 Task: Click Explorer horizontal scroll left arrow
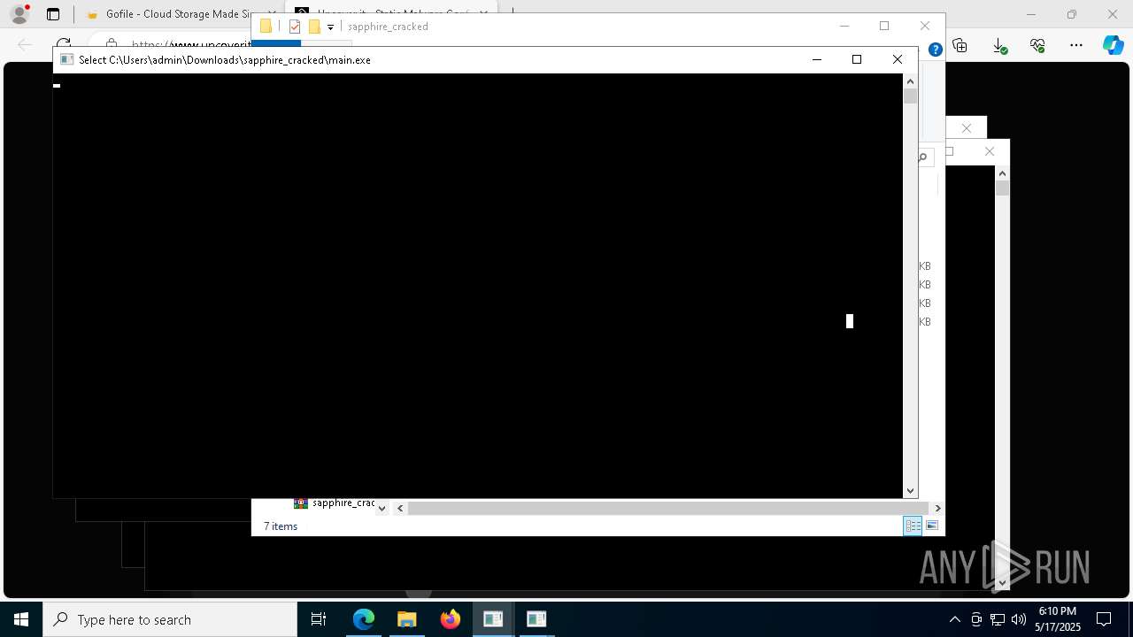click(x=400, y=508)
